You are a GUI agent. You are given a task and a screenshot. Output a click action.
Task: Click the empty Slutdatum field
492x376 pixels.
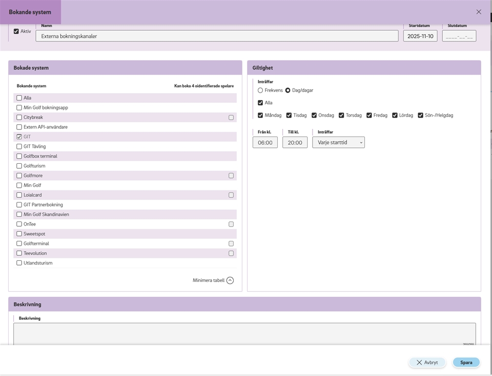click(x=459, y=36)
